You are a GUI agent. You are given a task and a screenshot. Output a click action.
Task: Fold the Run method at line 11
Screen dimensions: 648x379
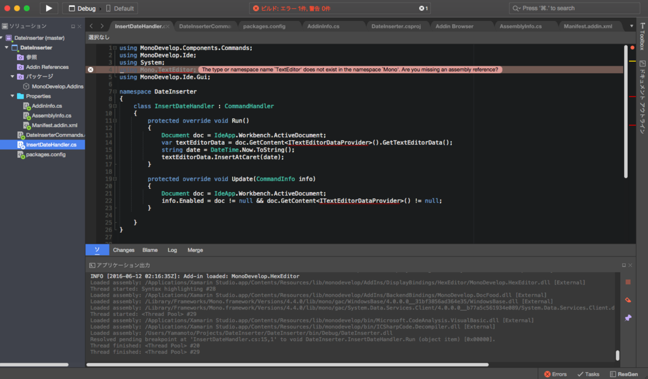[115, 121]
